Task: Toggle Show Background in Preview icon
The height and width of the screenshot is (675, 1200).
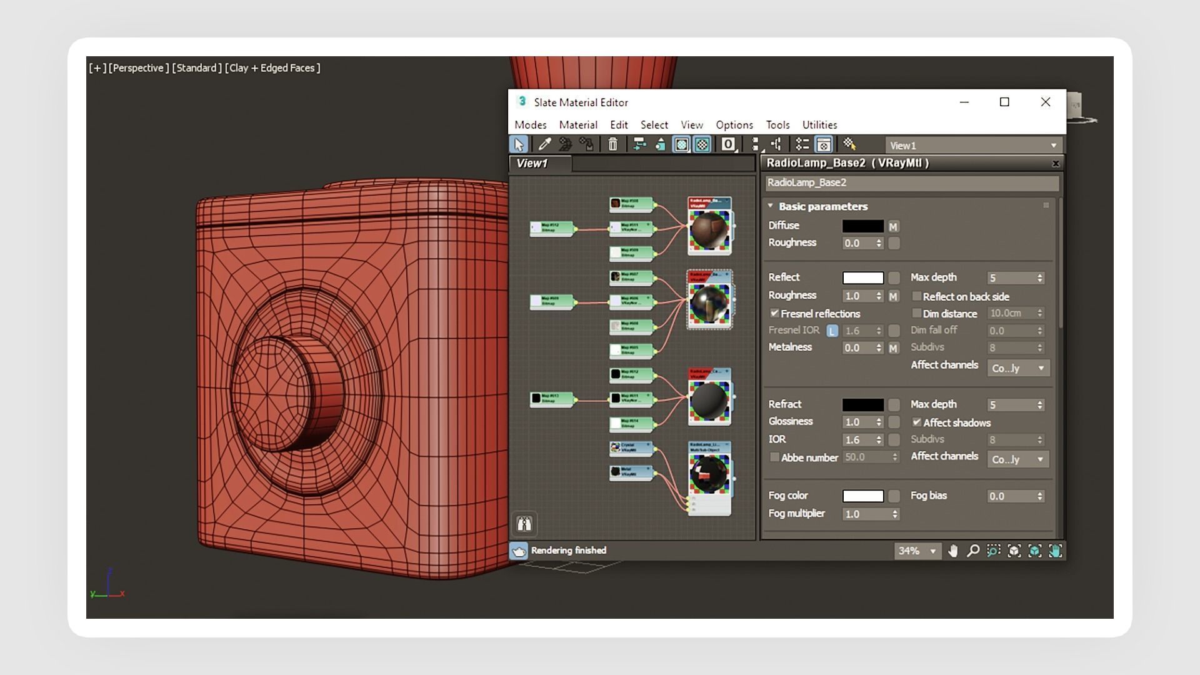Action: [x=702, y=144]
